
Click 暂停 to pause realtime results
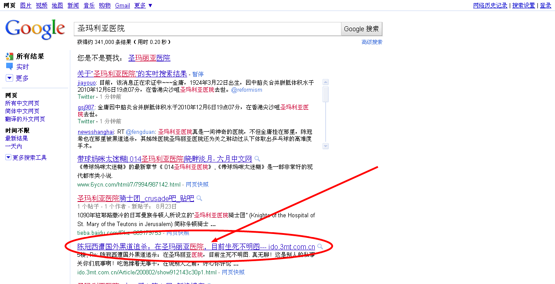point(198,74)
